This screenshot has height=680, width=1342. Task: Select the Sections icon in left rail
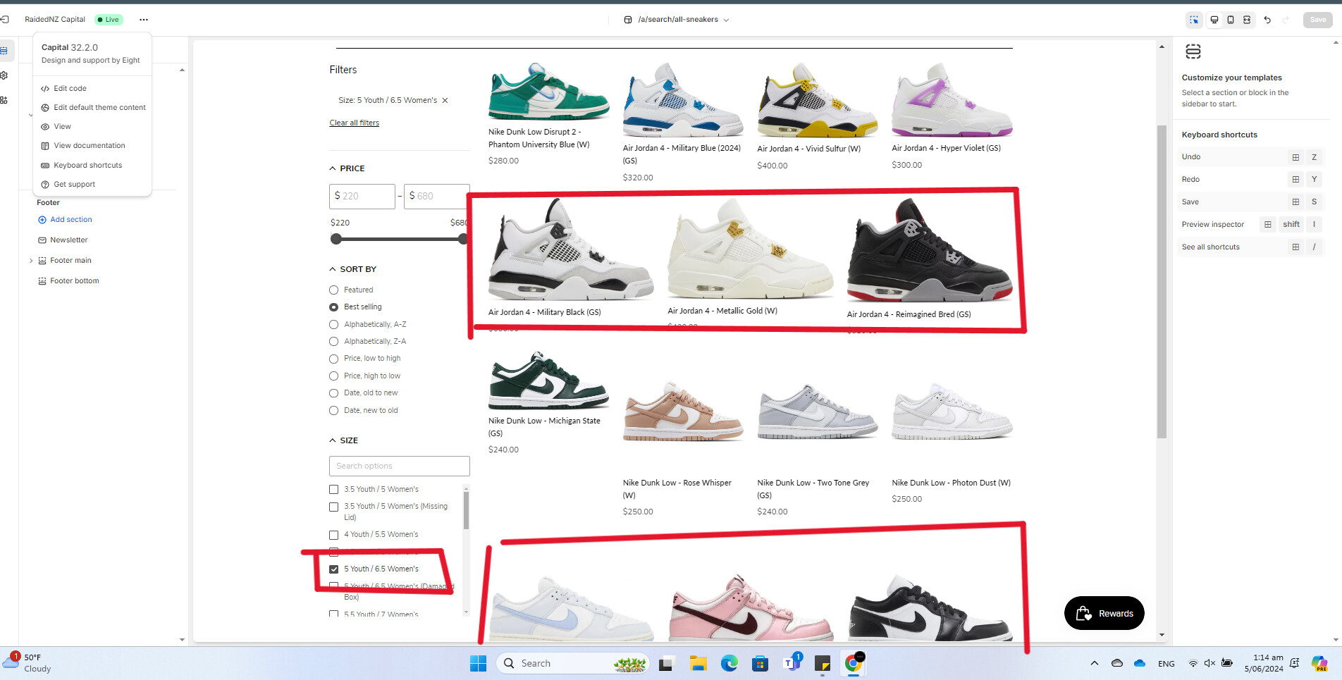coord(4,51)
